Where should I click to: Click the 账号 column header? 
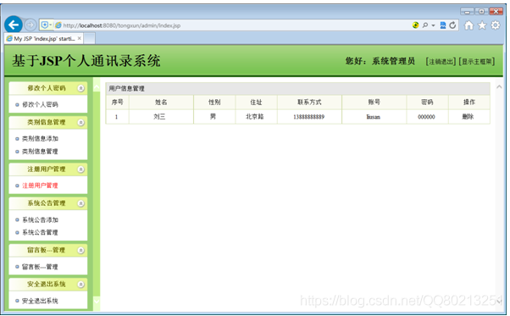coord(374,102)
